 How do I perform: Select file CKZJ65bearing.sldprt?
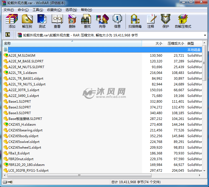(x=25, y=130)
